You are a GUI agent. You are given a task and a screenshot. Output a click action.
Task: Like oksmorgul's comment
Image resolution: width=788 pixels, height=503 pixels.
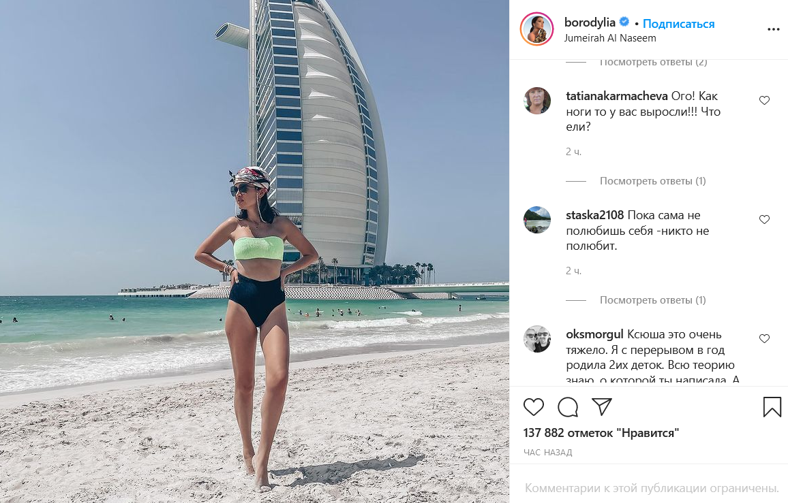[x=764, y=338]
